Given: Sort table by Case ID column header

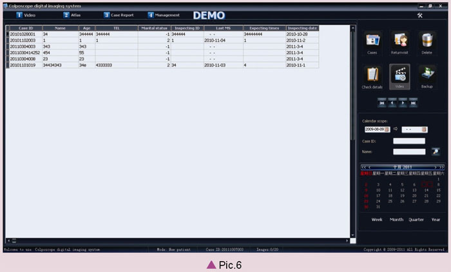Looking at the screenshot, I should tap(26, 28).
